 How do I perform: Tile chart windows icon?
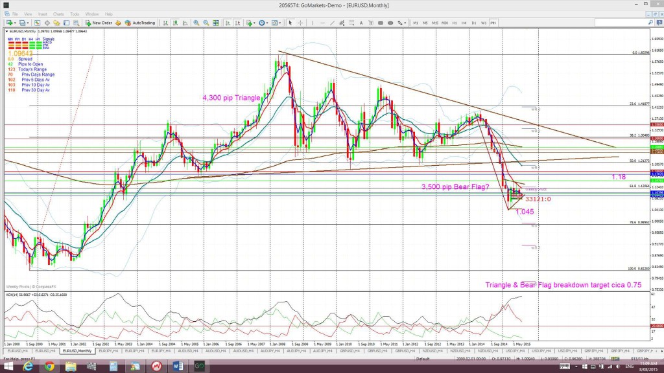(x=215, y=23)
